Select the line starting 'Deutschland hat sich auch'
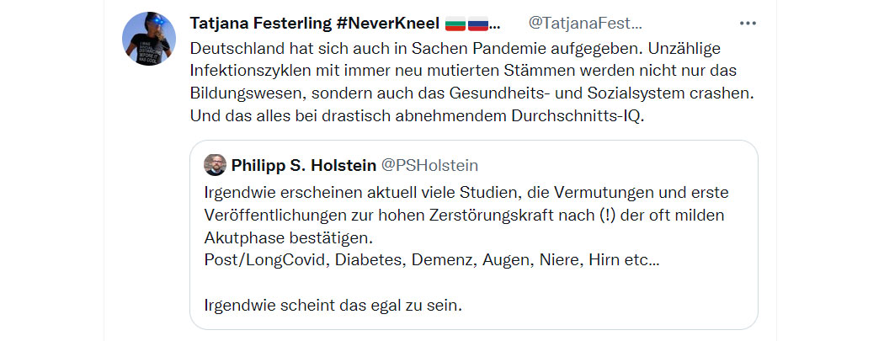 pos(455,49)
